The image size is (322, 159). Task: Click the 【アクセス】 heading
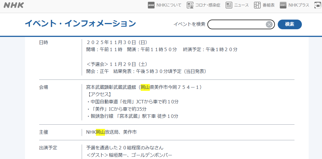(100, 95)
